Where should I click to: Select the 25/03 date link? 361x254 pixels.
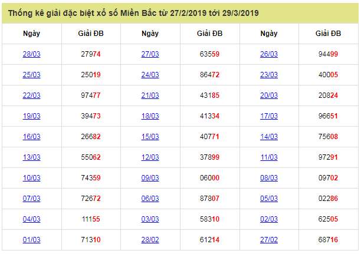click(31, 75)
